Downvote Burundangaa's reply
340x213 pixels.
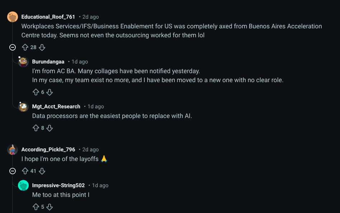(x=50, y=92)
